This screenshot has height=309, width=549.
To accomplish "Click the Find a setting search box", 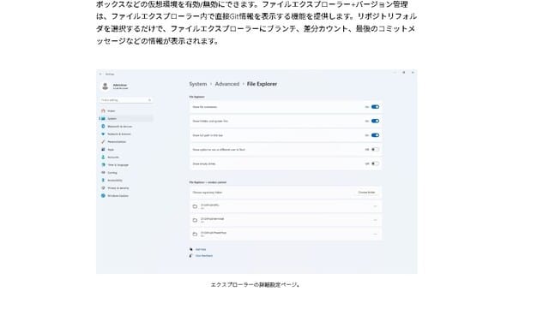I will (x=126, y=100).
